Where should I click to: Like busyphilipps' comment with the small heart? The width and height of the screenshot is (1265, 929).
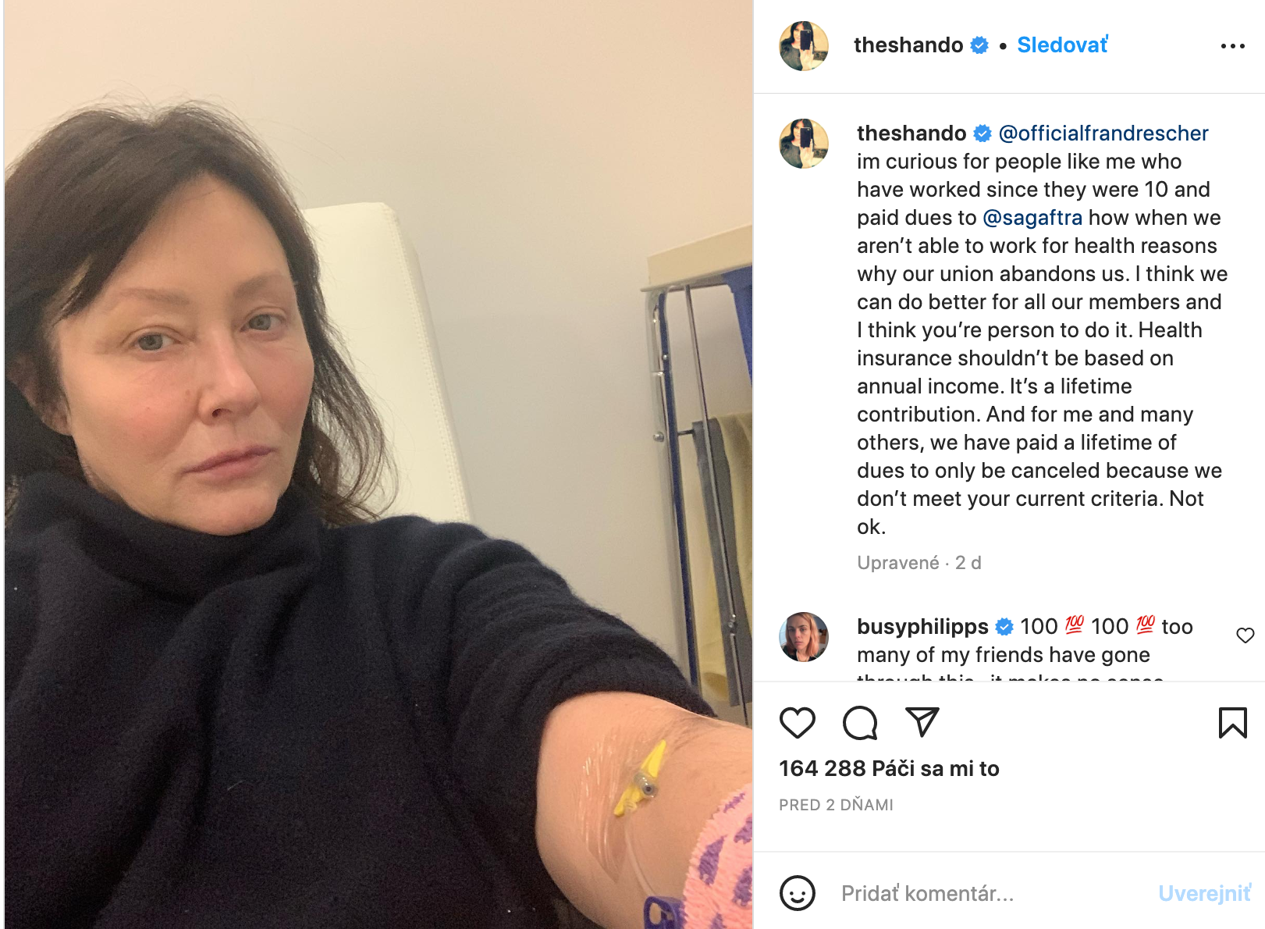(x=1245, y=635)
